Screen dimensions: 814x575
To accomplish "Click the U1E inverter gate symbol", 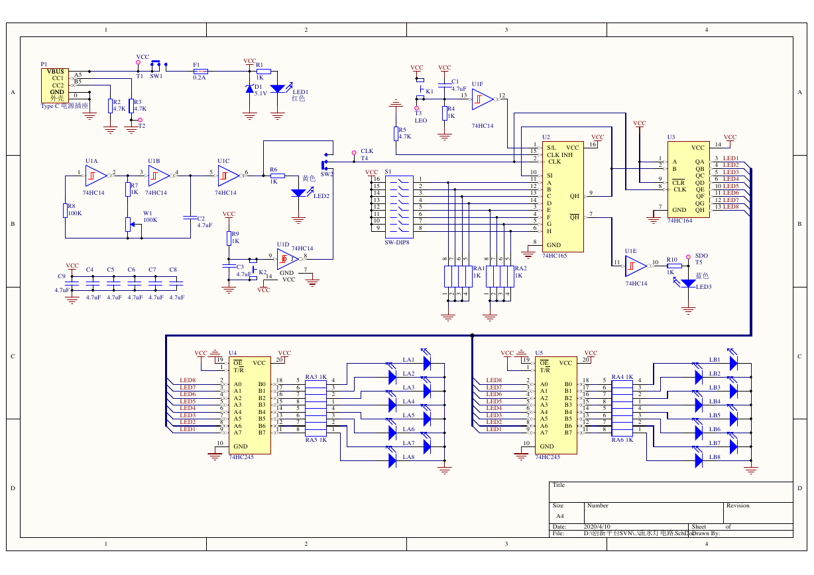I will point(636,265).
